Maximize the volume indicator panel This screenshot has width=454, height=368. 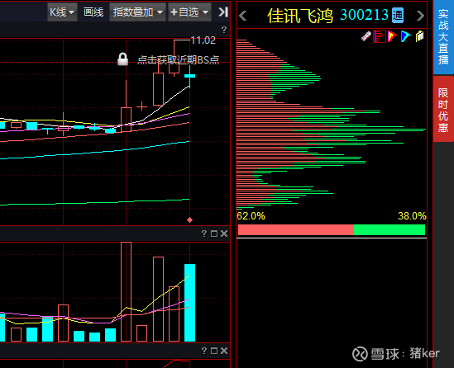[214, 234]
